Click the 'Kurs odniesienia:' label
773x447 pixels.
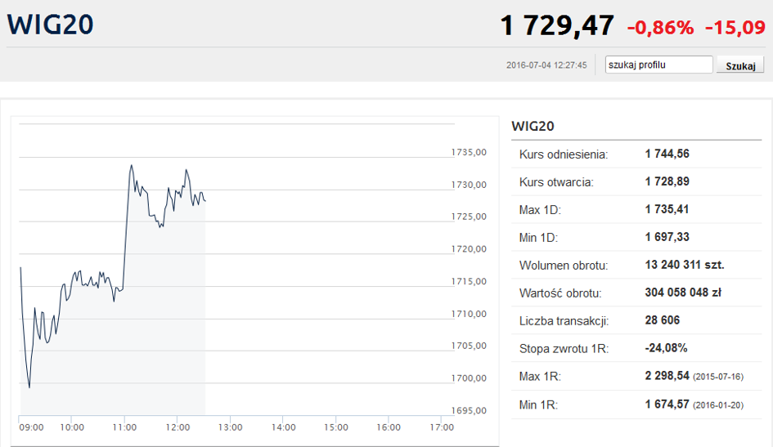pos(564,154)
